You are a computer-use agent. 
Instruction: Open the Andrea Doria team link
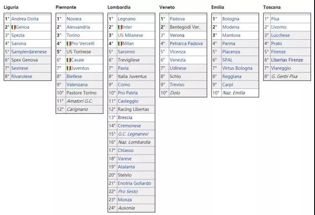[x=25, y=19]
